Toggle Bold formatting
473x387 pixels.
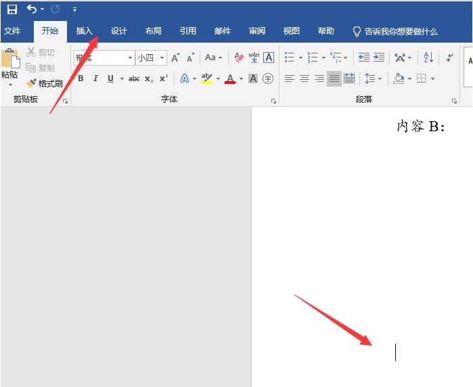tap(81, 78)
